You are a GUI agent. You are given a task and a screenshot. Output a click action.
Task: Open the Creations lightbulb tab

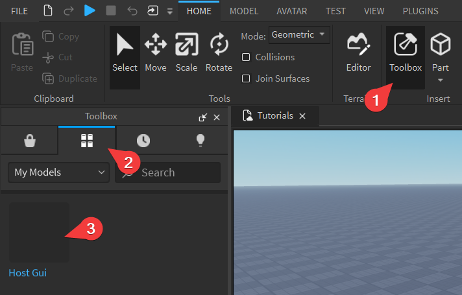200,141
